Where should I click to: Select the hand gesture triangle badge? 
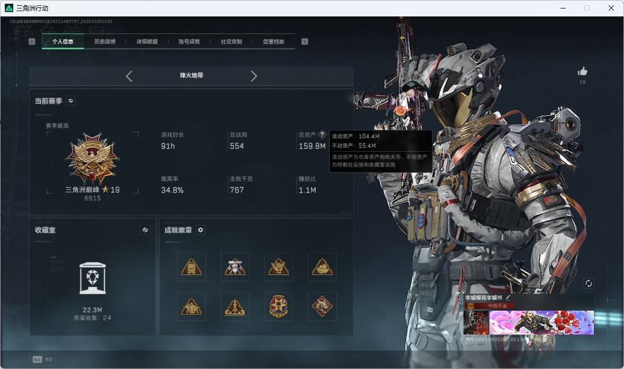(279, 267)
